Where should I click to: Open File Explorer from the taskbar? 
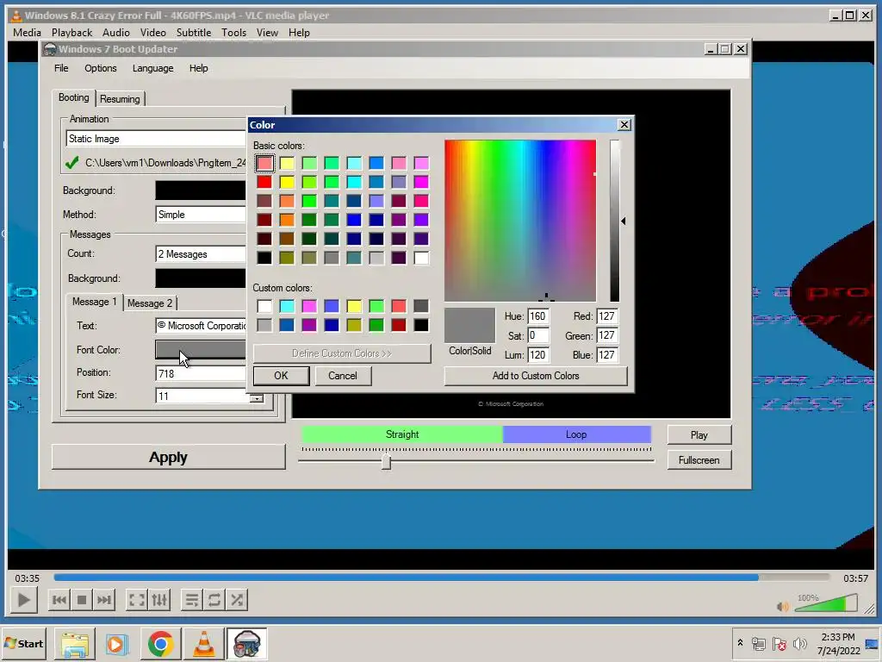click(x=75, y=644)
